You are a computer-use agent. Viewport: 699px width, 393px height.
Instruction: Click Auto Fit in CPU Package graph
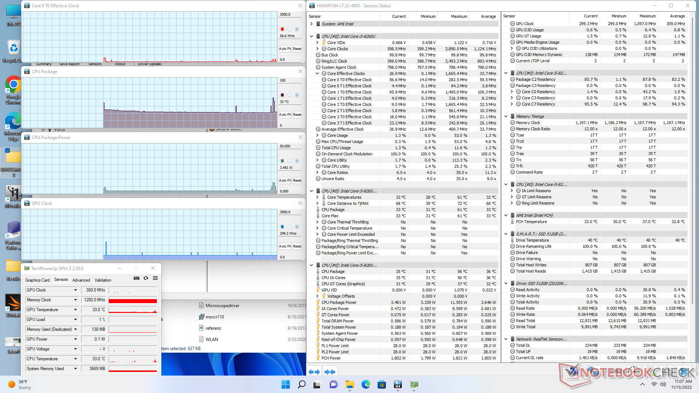[285, 115]
